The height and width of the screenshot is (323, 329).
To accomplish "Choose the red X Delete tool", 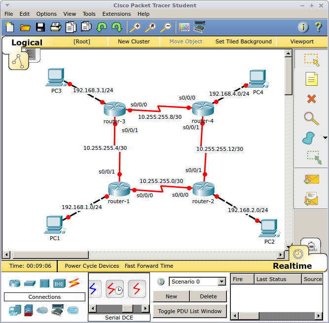I will pos(312,99).
